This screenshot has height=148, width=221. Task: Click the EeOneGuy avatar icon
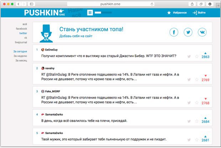pyautogui.click(x=43, y=50)
